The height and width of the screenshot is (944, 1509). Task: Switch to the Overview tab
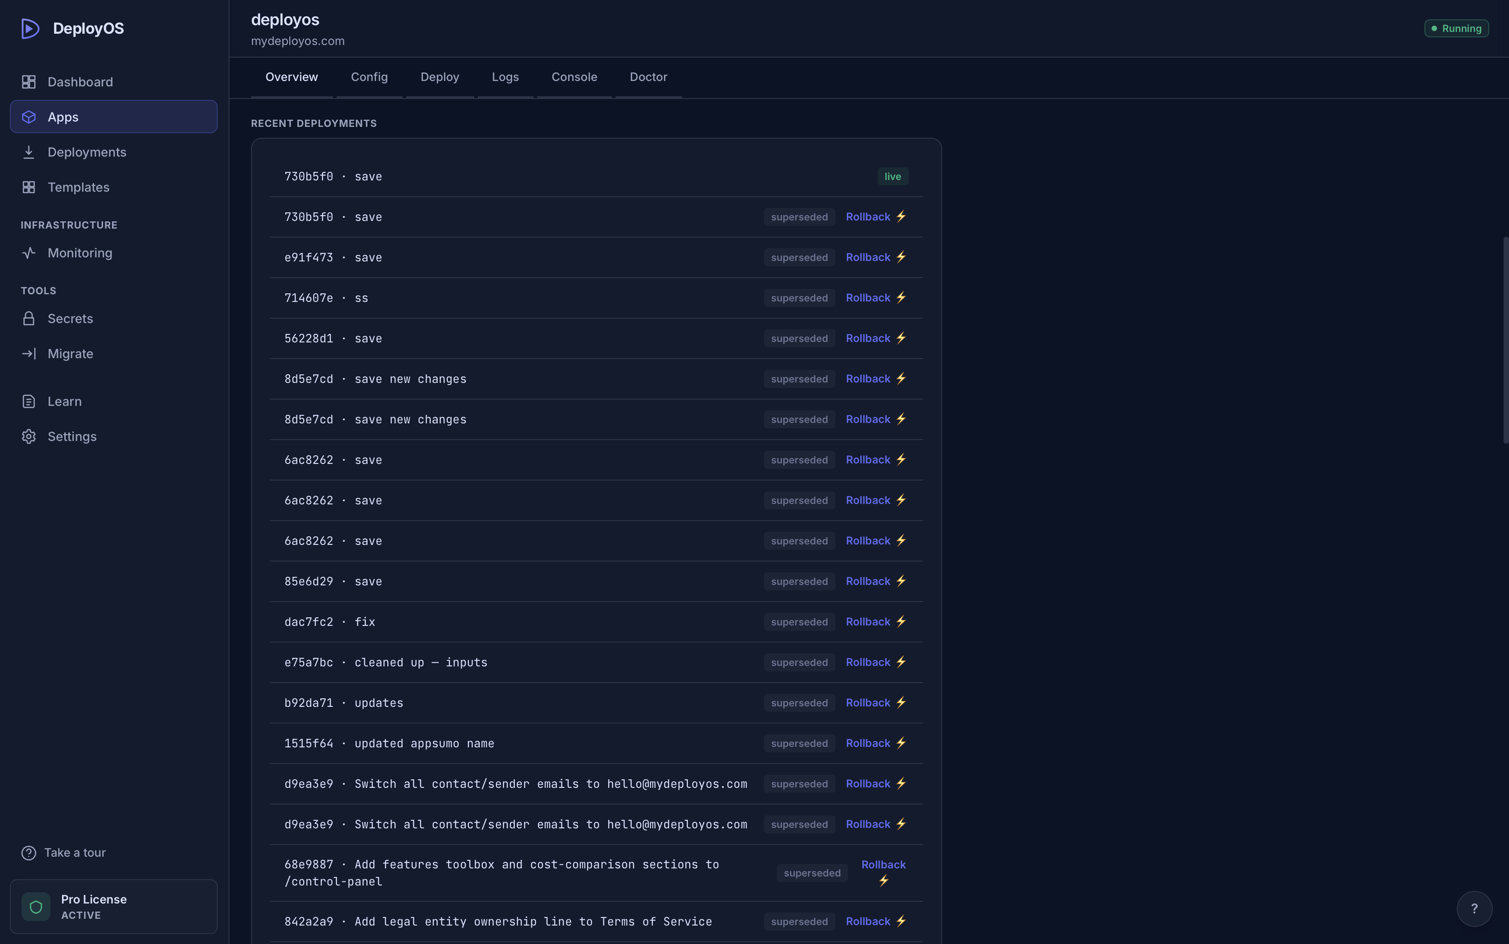(x=292, y=77)
